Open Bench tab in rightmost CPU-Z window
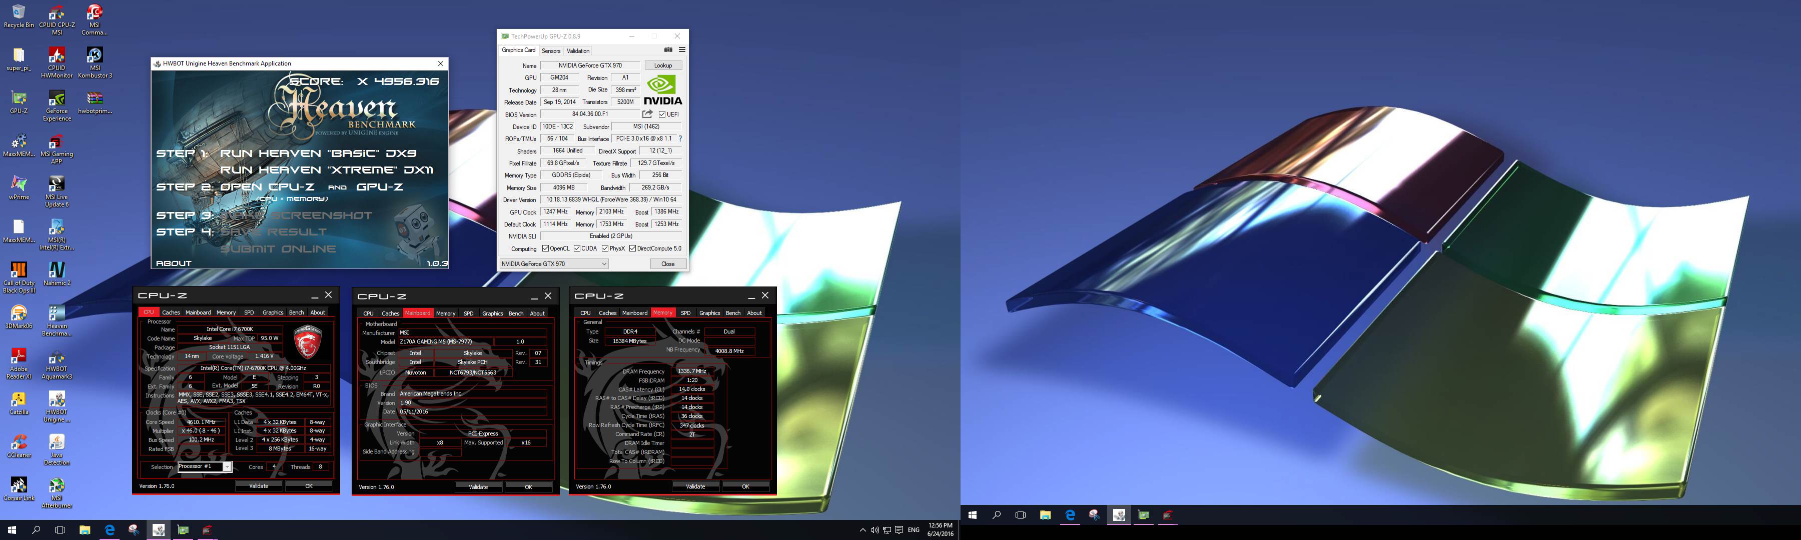The height and width of the screenshot is (540, 1801). 733,312
